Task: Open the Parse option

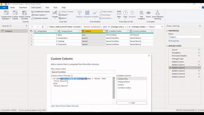Action: (x=63, y=18)
